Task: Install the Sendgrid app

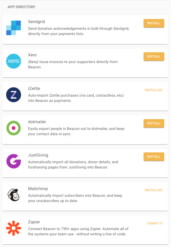Action: (x=154, y=23)
